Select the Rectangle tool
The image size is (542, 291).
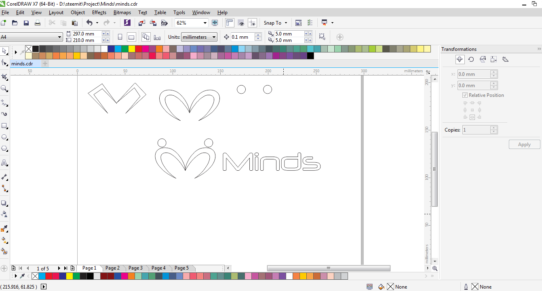(x=4, y=126)
